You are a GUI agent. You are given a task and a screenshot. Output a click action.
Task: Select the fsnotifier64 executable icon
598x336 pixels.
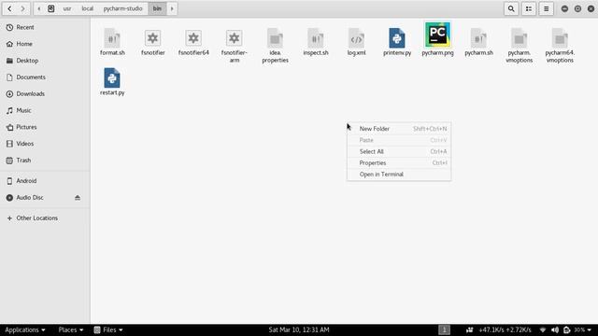pos(193,38)
